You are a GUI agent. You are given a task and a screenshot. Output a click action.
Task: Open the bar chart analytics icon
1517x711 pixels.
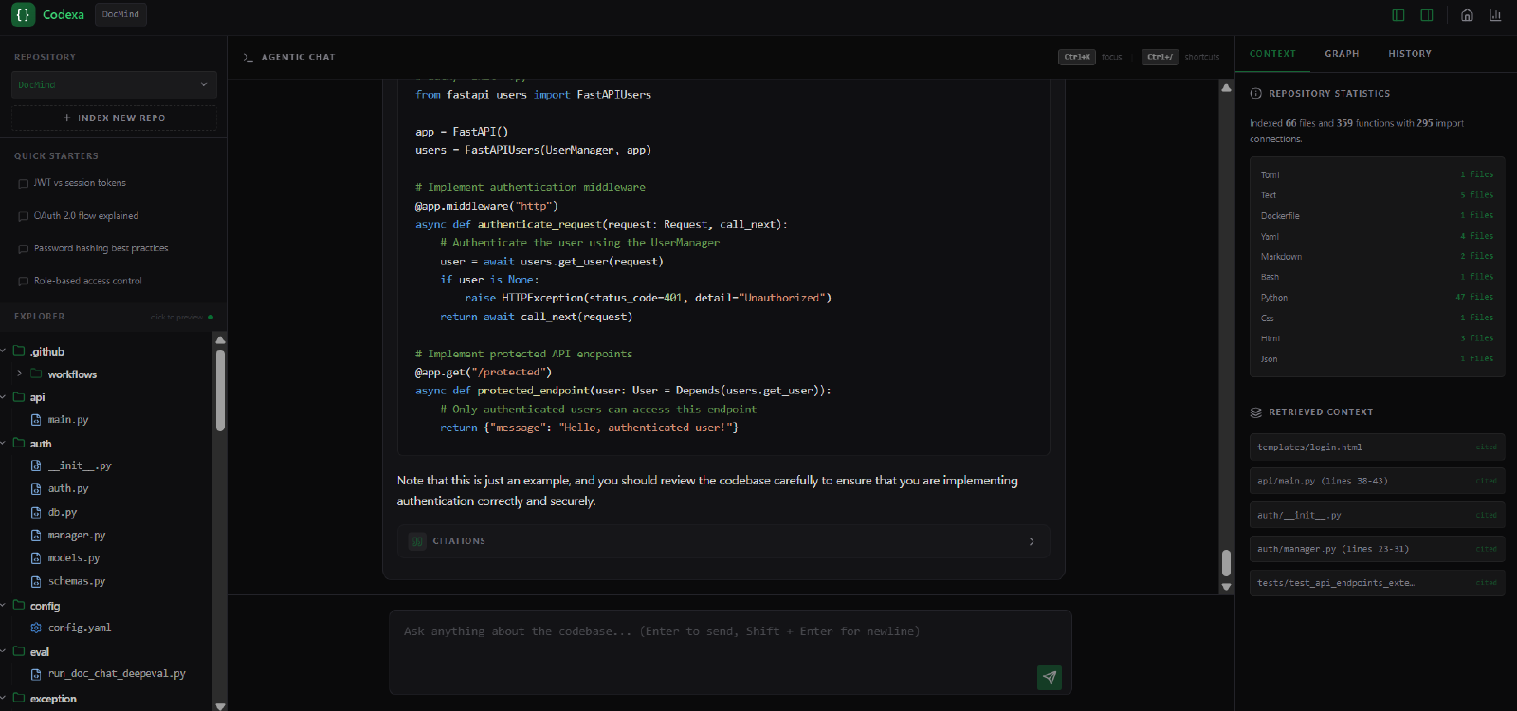(x=1495, y=14)
